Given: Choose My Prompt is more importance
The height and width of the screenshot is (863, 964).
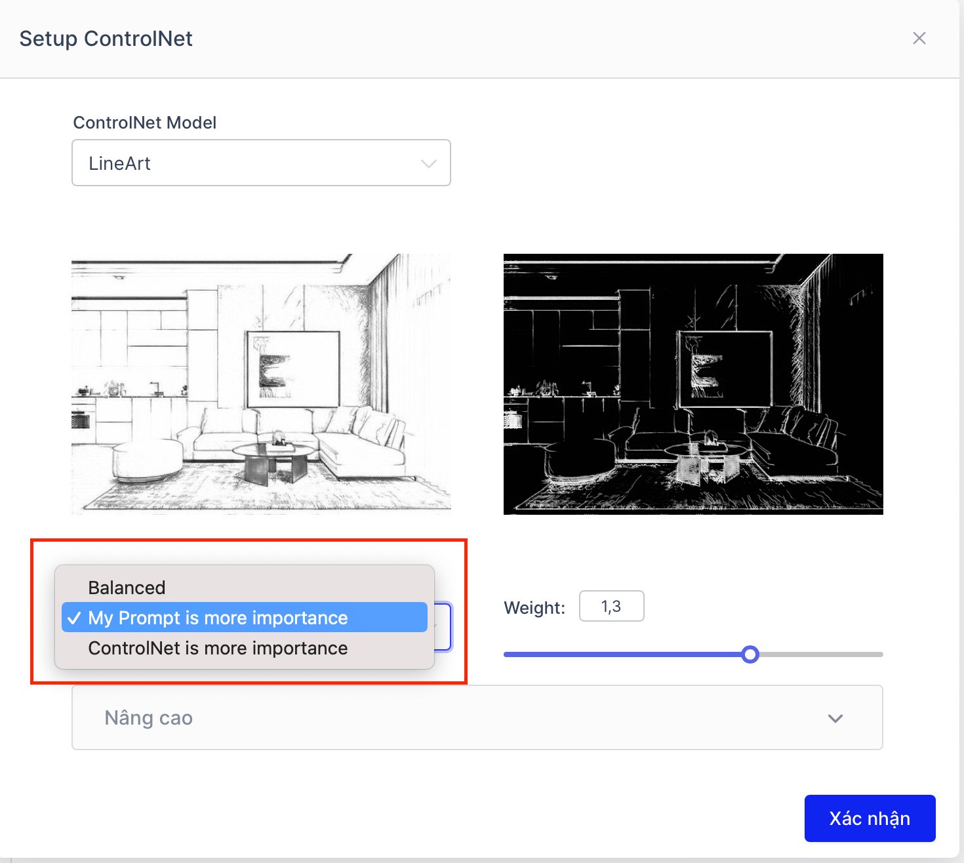Looking at the screenshot, I should (218, 618).
